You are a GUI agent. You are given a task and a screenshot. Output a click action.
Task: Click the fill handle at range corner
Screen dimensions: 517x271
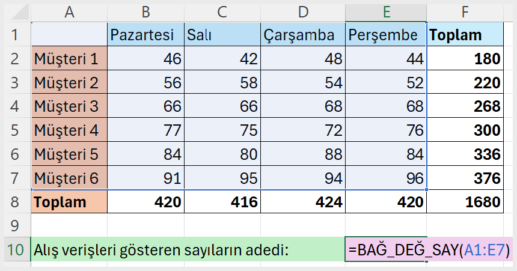[x=427, y=189]
